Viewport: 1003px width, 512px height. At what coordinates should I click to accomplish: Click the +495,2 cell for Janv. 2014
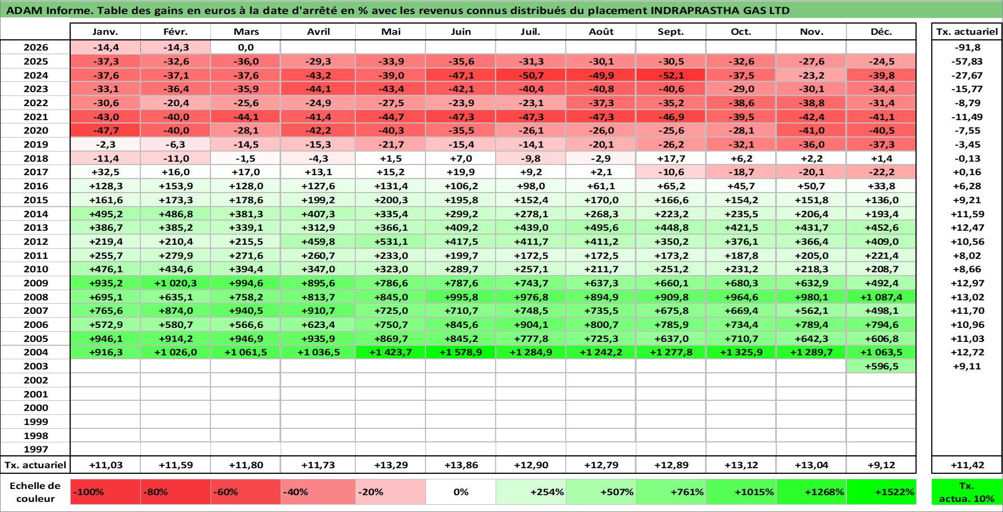pos(106,214)
